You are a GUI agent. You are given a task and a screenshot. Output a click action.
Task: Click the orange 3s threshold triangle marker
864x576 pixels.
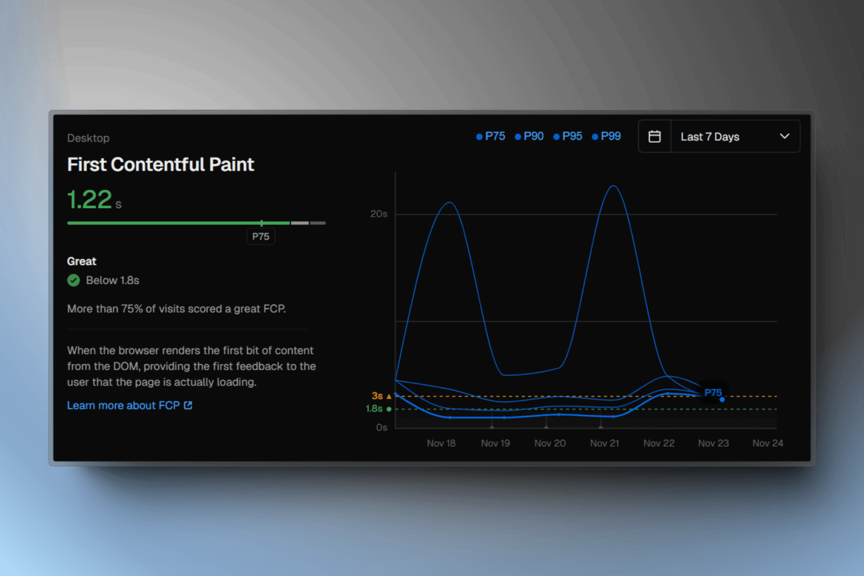[389, 396]
